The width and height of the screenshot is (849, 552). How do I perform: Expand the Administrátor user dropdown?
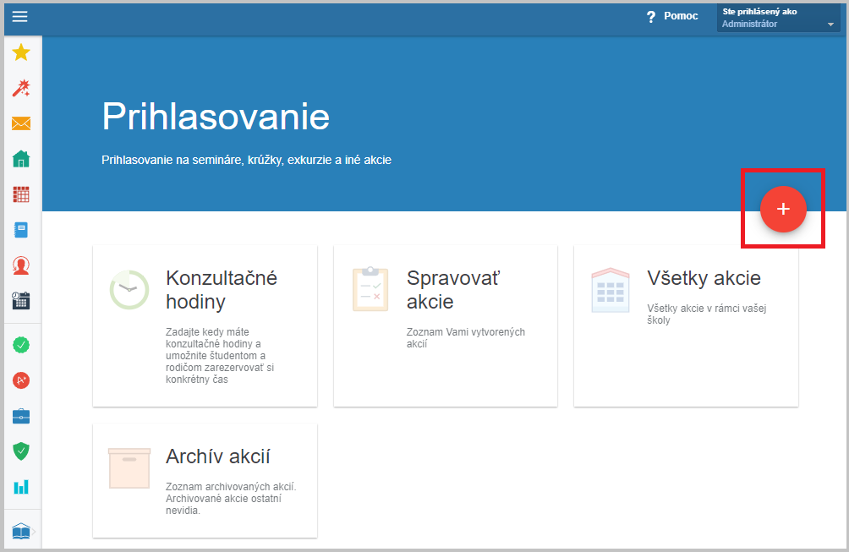point(779,17)
